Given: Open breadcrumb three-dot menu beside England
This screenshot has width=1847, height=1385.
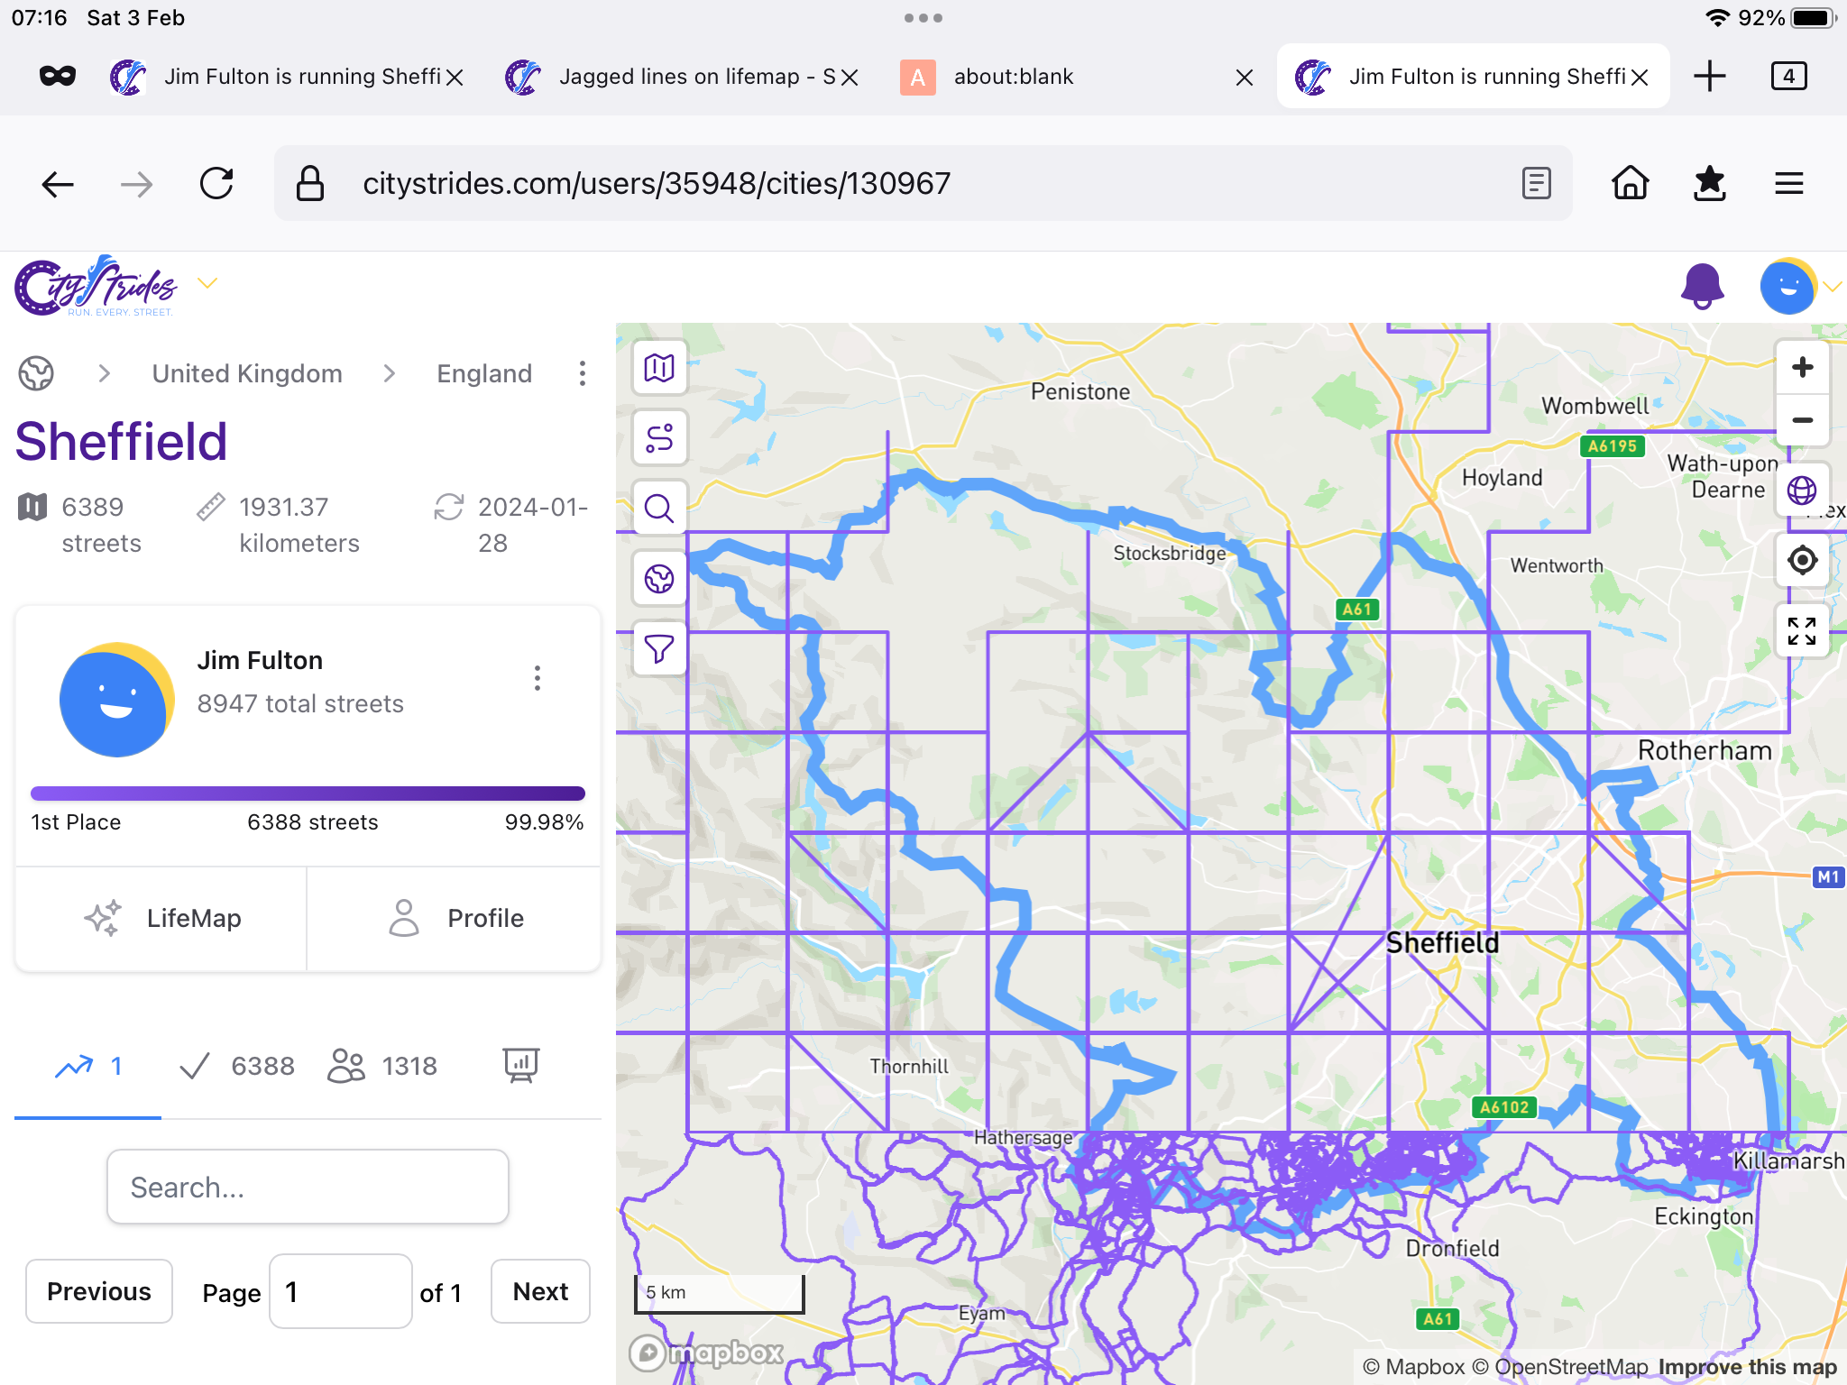Looking at the screenshot, I should click(583, 373).
